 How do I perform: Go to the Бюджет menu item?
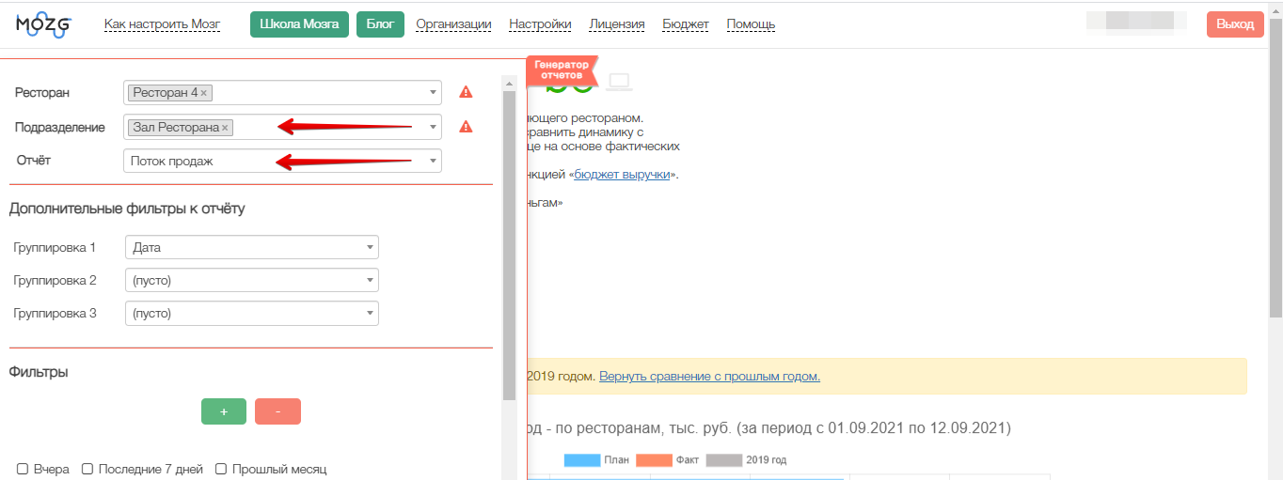tap(686, 24)
